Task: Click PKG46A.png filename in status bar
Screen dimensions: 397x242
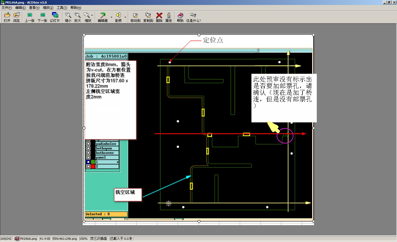Action: (x=28, y=239)
